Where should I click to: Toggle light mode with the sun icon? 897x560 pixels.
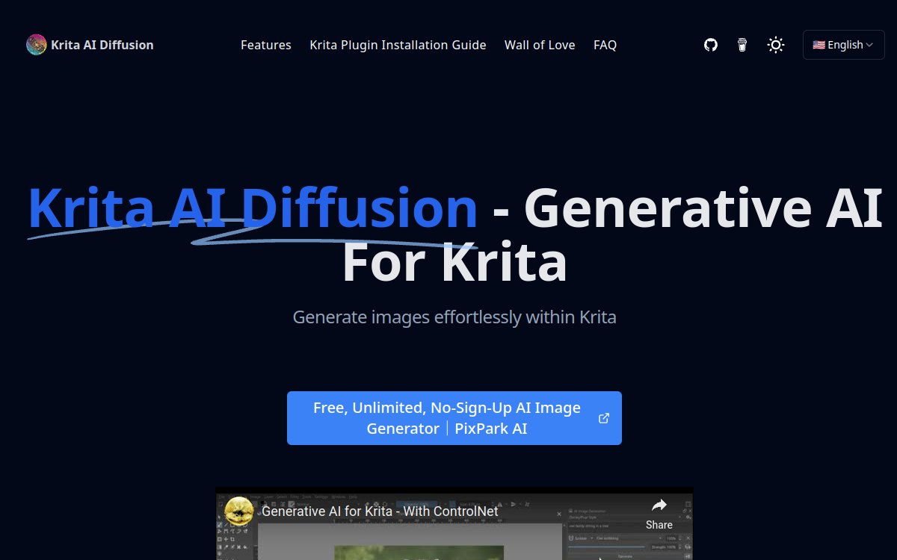pos(776,45)
